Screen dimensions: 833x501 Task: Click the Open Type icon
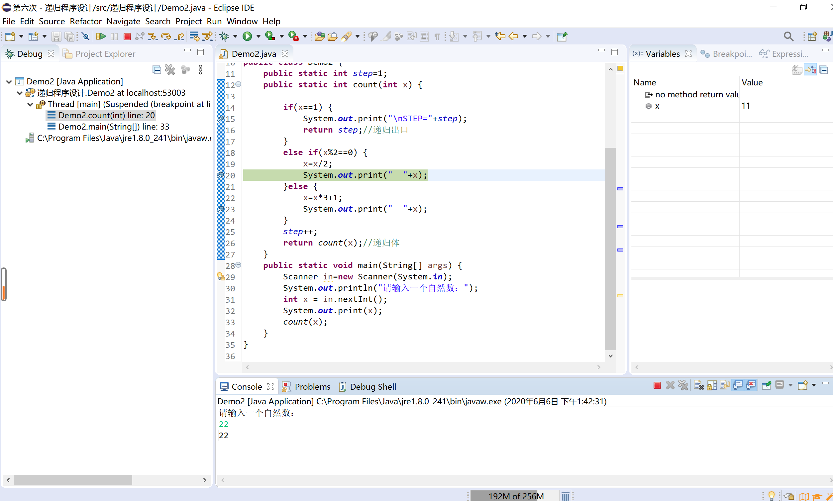tap(319, 36)
